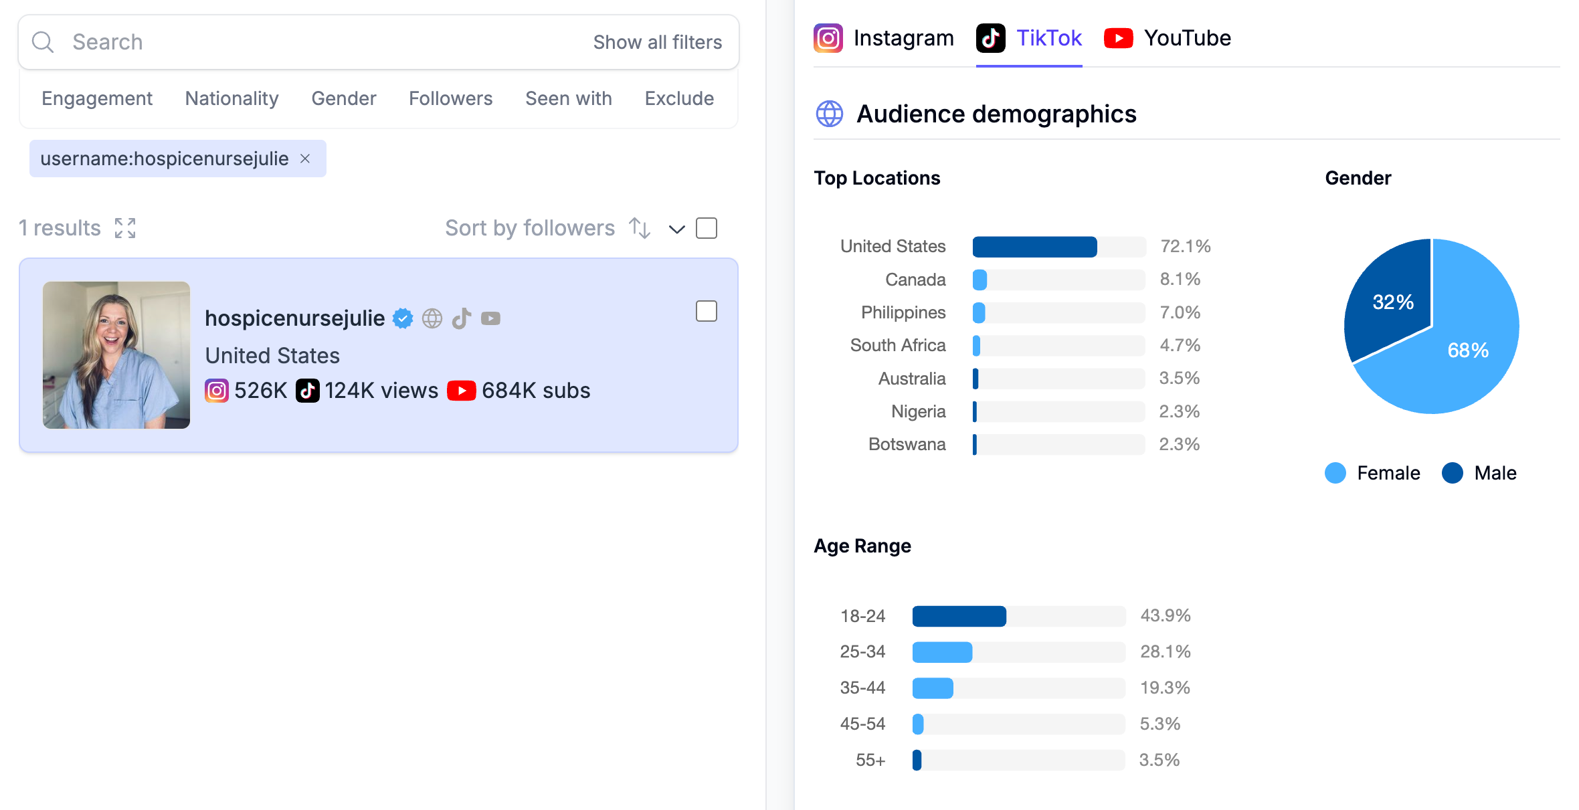Screen dimensions: 1579x810
Task: Click the expand results fullscreen icon
Action: pyautogui.click(x=125, y=228)
